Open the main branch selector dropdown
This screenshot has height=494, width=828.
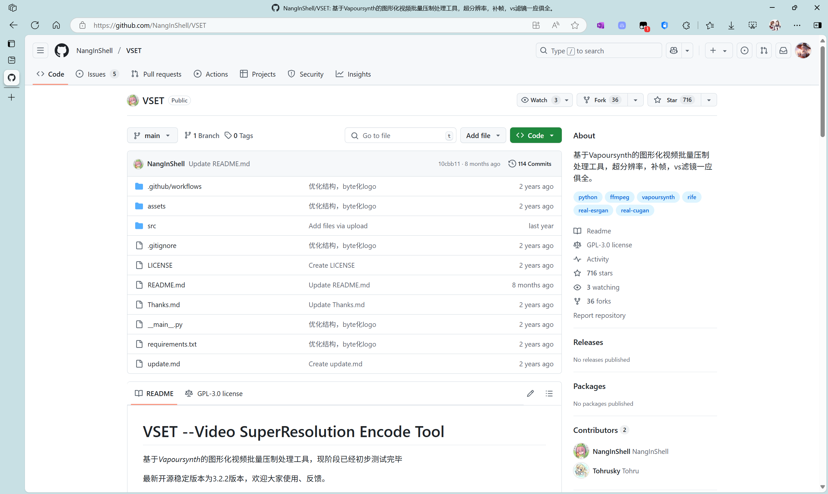tap(152, 135)
